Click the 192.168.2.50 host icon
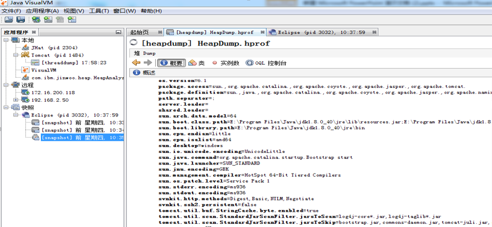Image resolution: width=492 pixels, height=227 pixels. coord(25,100)
